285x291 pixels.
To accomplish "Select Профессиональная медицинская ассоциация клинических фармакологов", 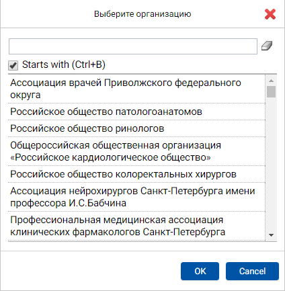I will click(136, 226).
